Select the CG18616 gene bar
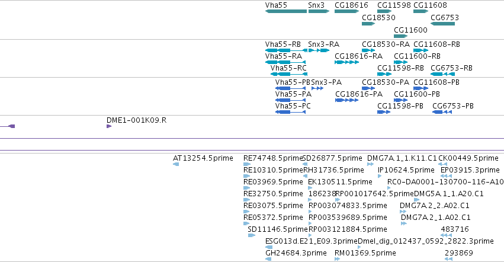Viewport: 504px width, 262px height. click(347, 11)
